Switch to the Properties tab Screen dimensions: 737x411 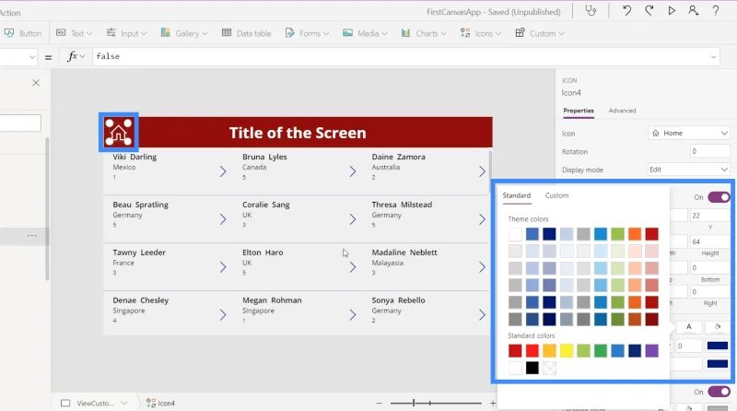click(x=579, y=111)
